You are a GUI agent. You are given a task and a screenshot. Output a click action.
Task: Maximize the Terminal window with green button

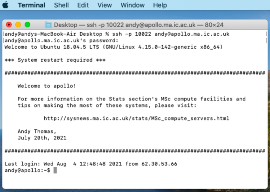pos(28,25)
